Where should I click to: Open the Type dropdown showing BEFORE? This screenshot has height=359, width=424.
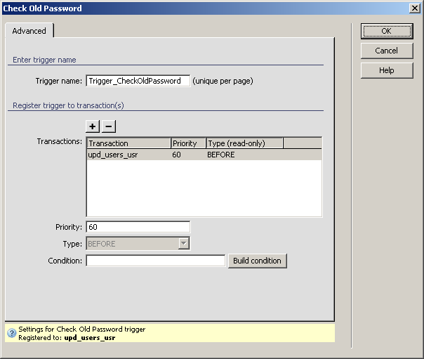[183, 244]
